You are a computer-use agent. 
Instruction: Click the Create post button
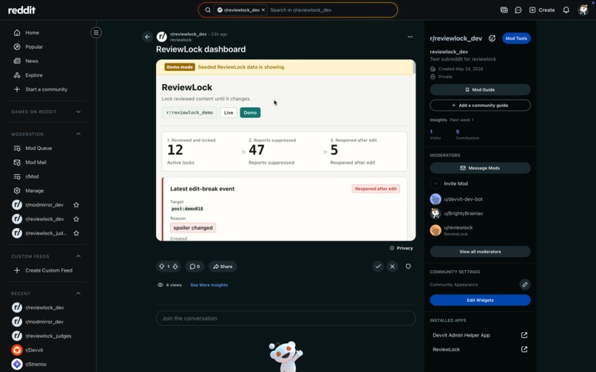click(542, 10)
